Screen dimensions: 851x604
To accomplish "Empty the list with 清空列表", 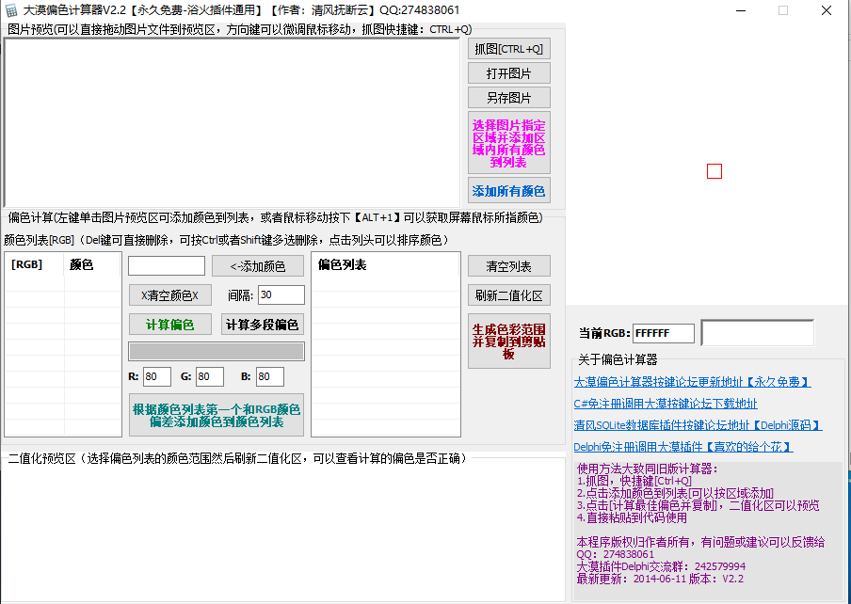I will 508,265.
